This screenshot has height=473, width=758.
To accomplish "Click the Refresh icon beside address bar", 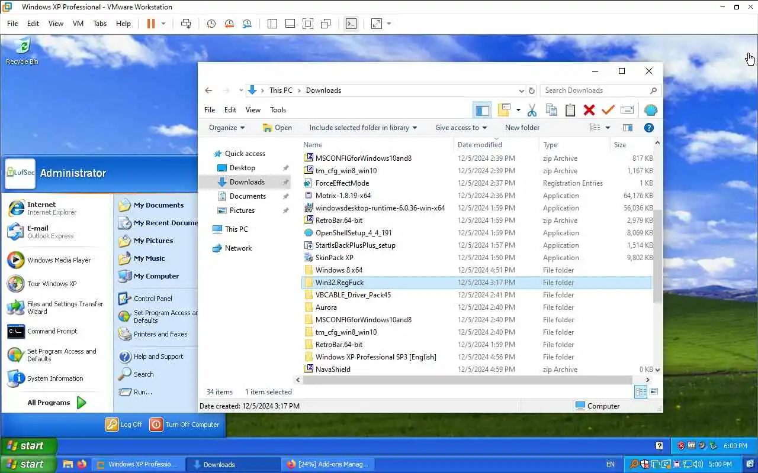I will point(531,90).
